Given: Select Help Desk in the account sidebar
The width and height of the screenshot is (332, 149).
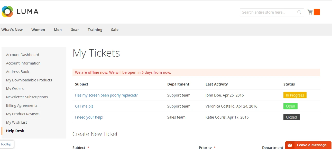Looking at the screenshot, I should coord(15,131).
